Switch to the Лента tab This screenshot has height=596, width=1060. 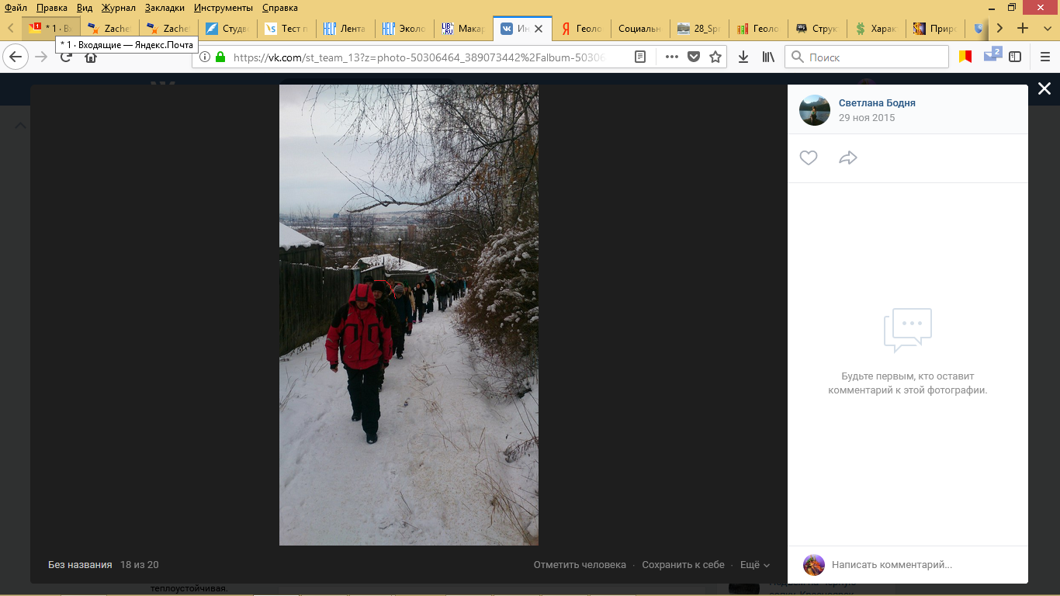(345, 29)
